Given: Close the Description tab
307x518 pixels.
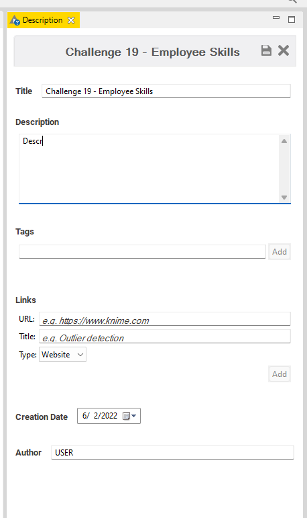Looking at the screenshot, I should [x=71, y=20].
